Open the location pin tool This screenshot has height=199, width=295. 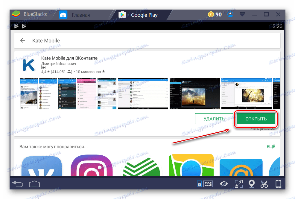pyautogui.click(x=252, y=184)
